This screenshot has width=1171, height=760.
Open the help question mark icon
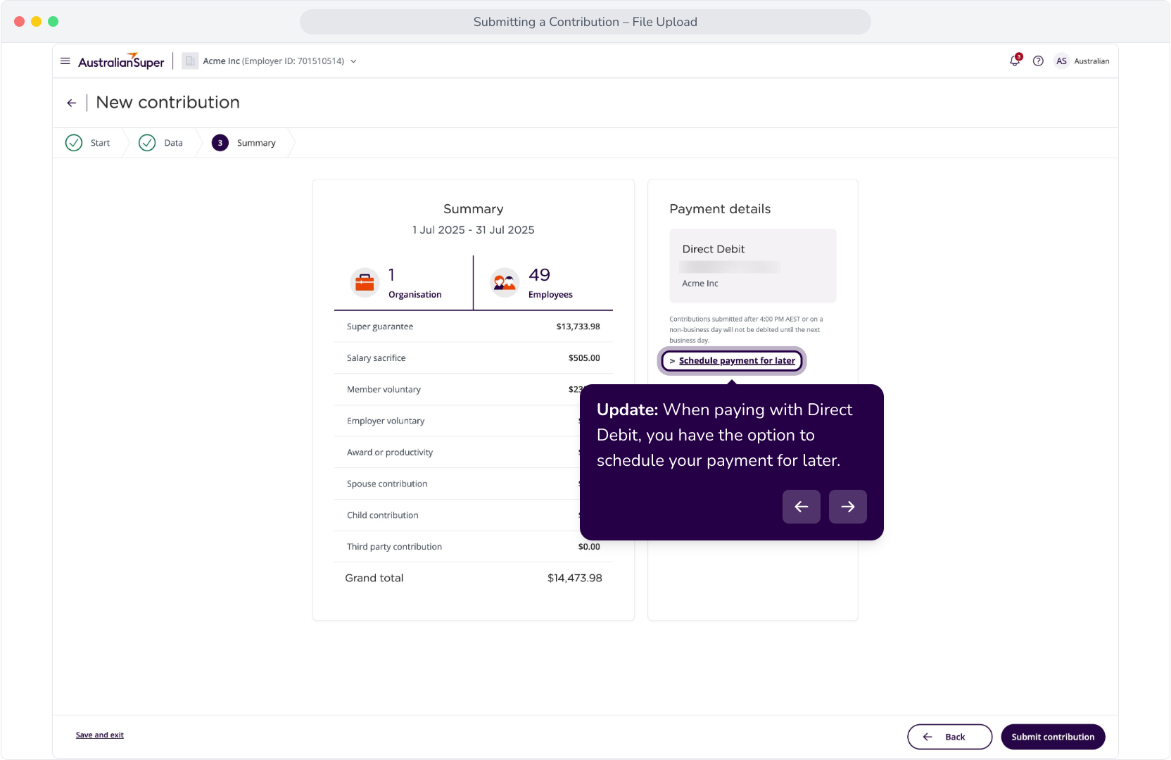point(1038,61)
